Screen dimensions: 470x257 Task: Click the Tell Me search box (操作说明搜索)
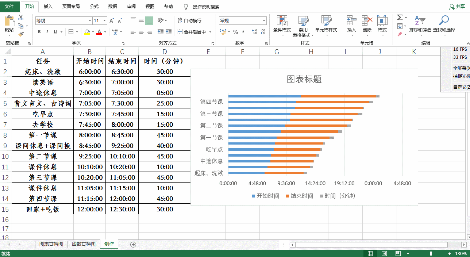point(206,7)
